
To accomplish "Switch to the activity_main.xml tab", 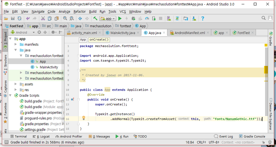I will pos(84,33).
